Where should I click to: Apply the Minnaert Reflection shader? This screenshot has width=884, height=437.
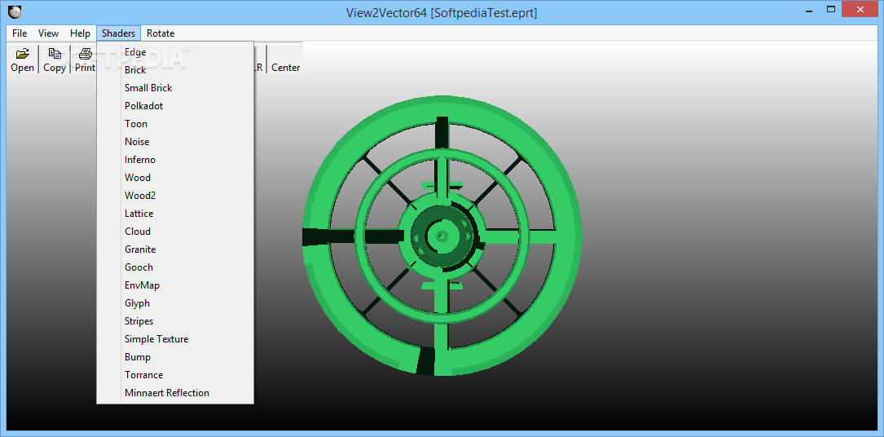click(x=175, y=393)
